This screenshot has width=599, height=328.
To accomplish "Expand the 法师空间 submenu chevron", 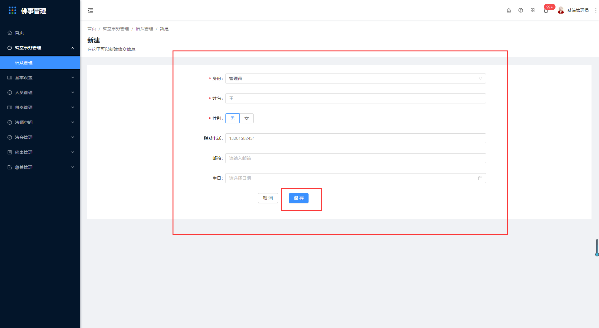I will click(73, 122).
